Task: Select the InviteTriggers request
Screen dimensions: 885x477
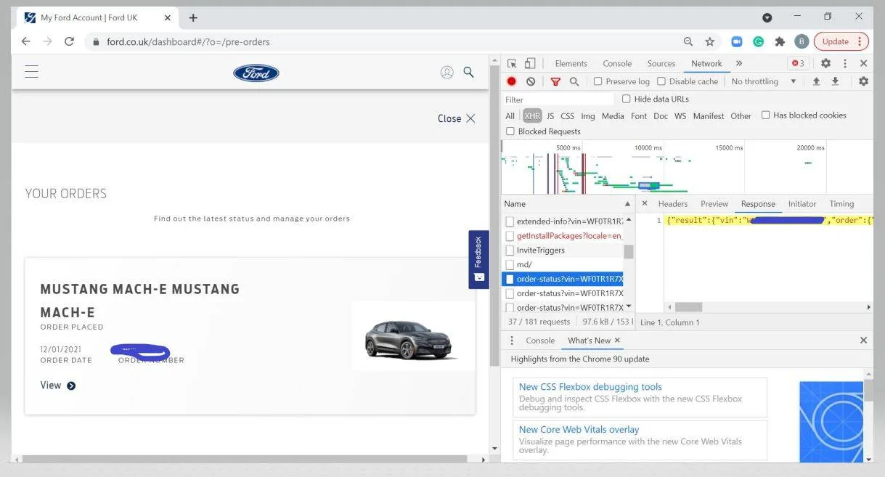Action: (563, 250)
